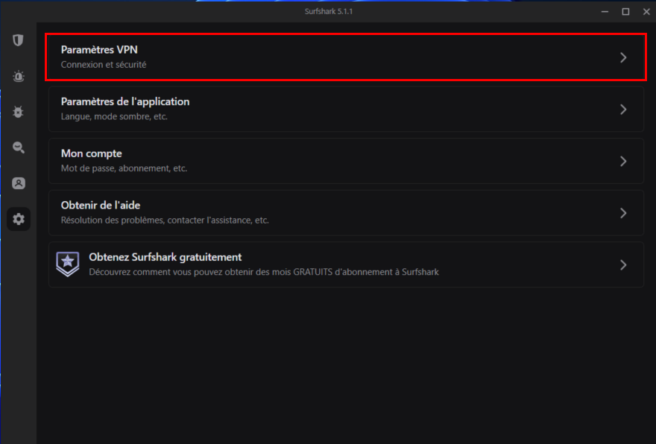Open the Alternative ID person icon in sidebar

tap(19, 183)
